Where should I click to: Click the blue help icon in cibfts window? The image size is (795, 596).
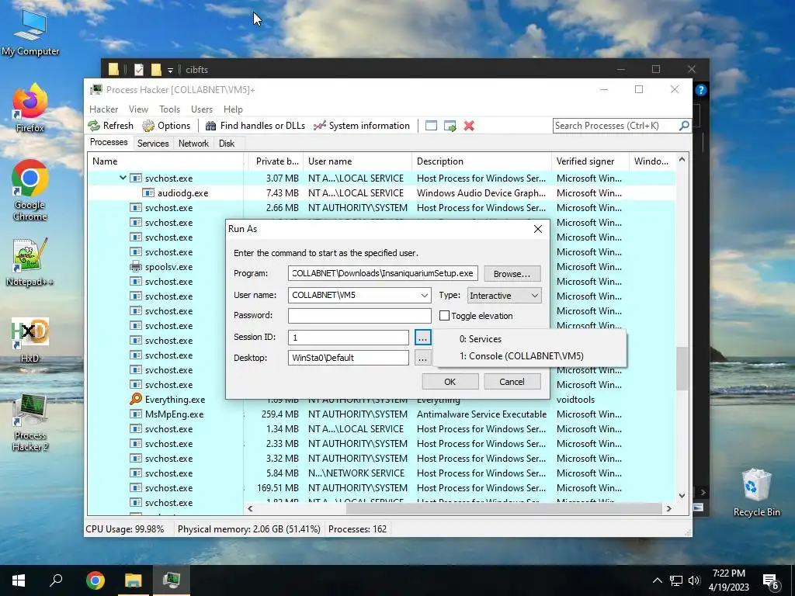(701, 90)
